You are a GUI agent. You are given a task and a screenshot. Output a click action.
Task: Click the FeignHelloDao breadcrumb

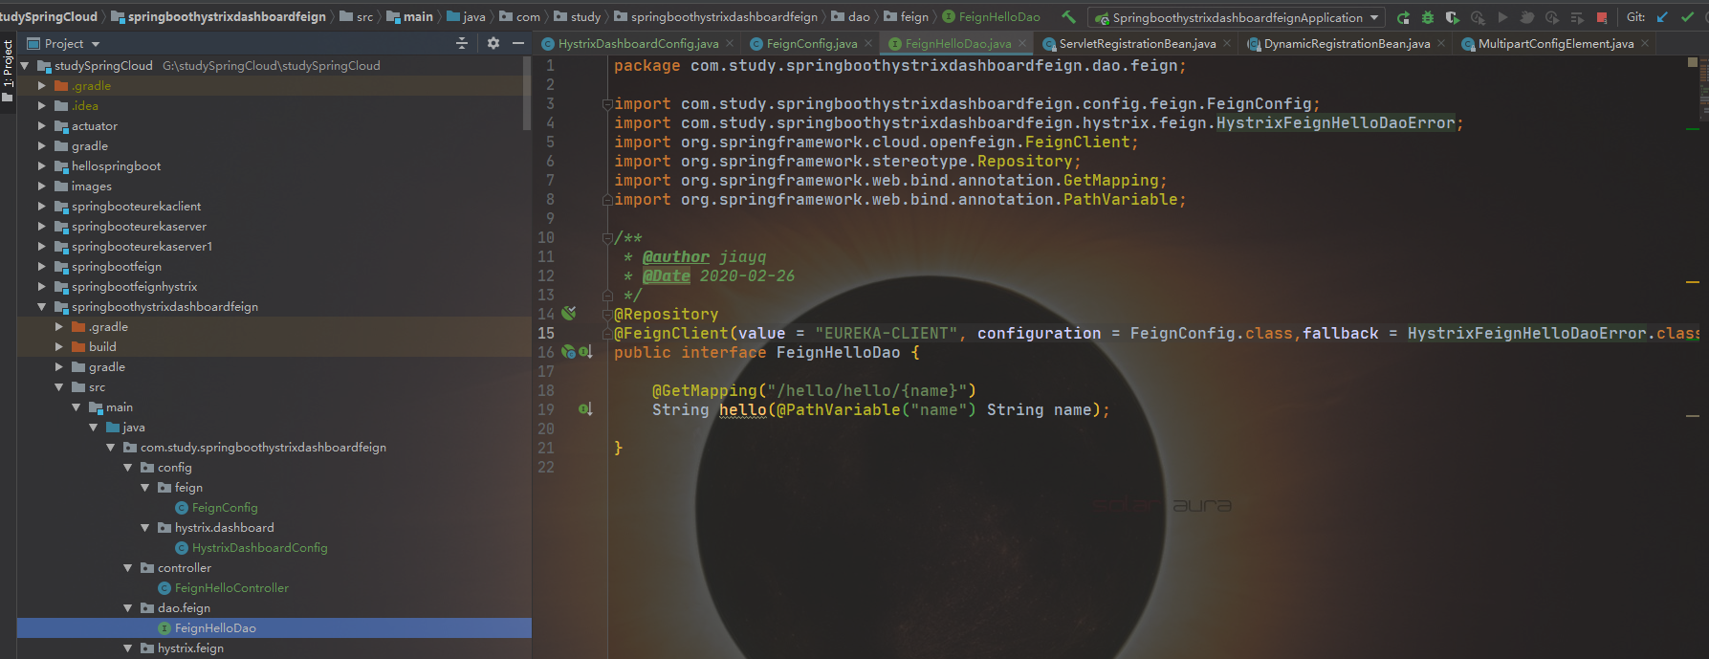tap(992, 16)
